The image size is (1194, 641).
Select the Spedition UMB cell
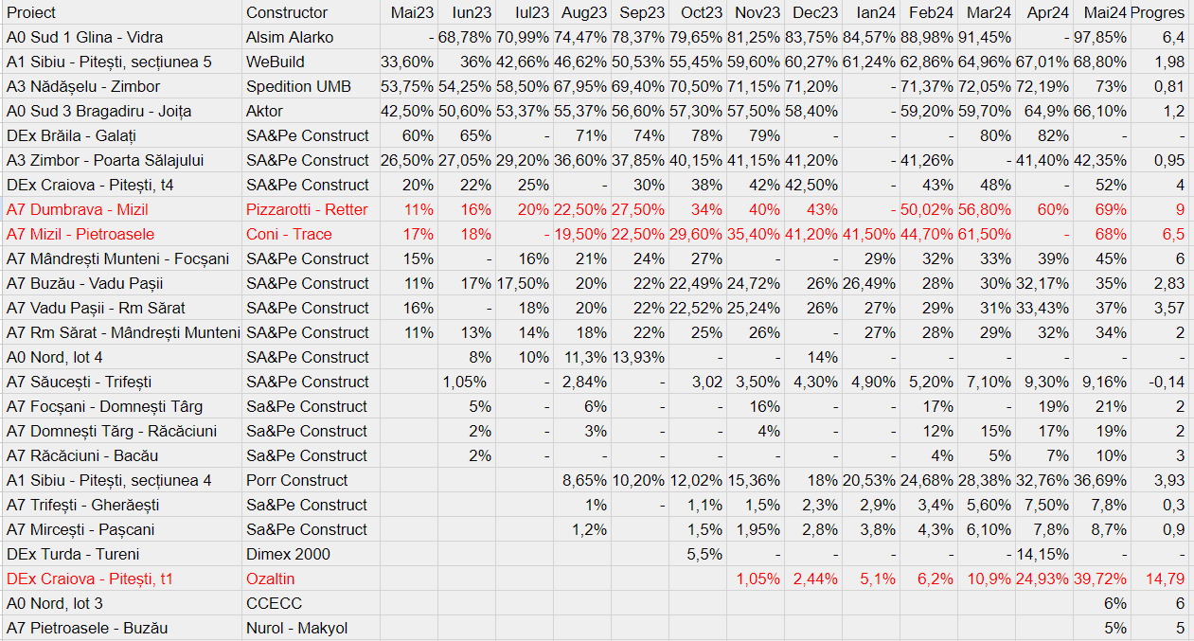coord(298,86)
